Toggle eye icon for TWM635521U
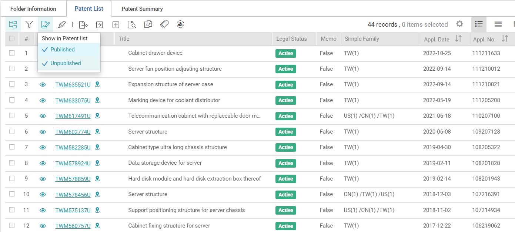The width and height of the screenshot is (515, 232). coord(43,84)
